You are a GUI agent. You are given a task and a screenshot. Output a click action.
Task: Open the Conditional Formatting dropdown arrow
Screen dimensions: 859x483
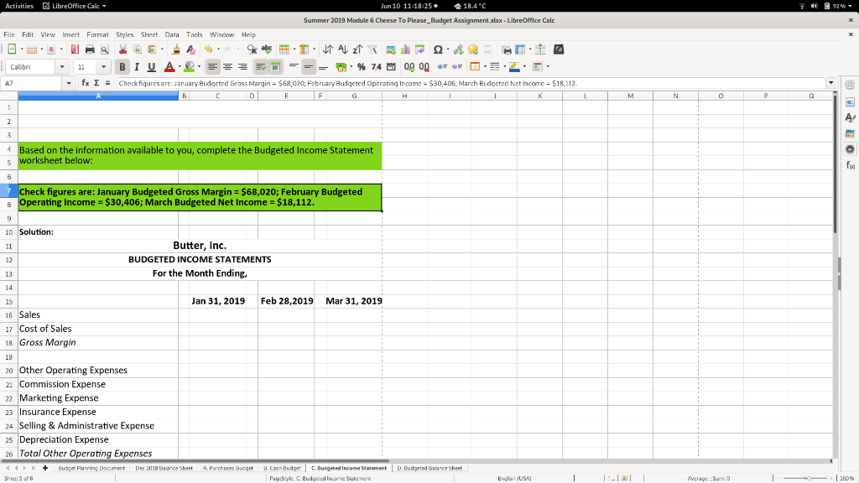tap(548, 67)
